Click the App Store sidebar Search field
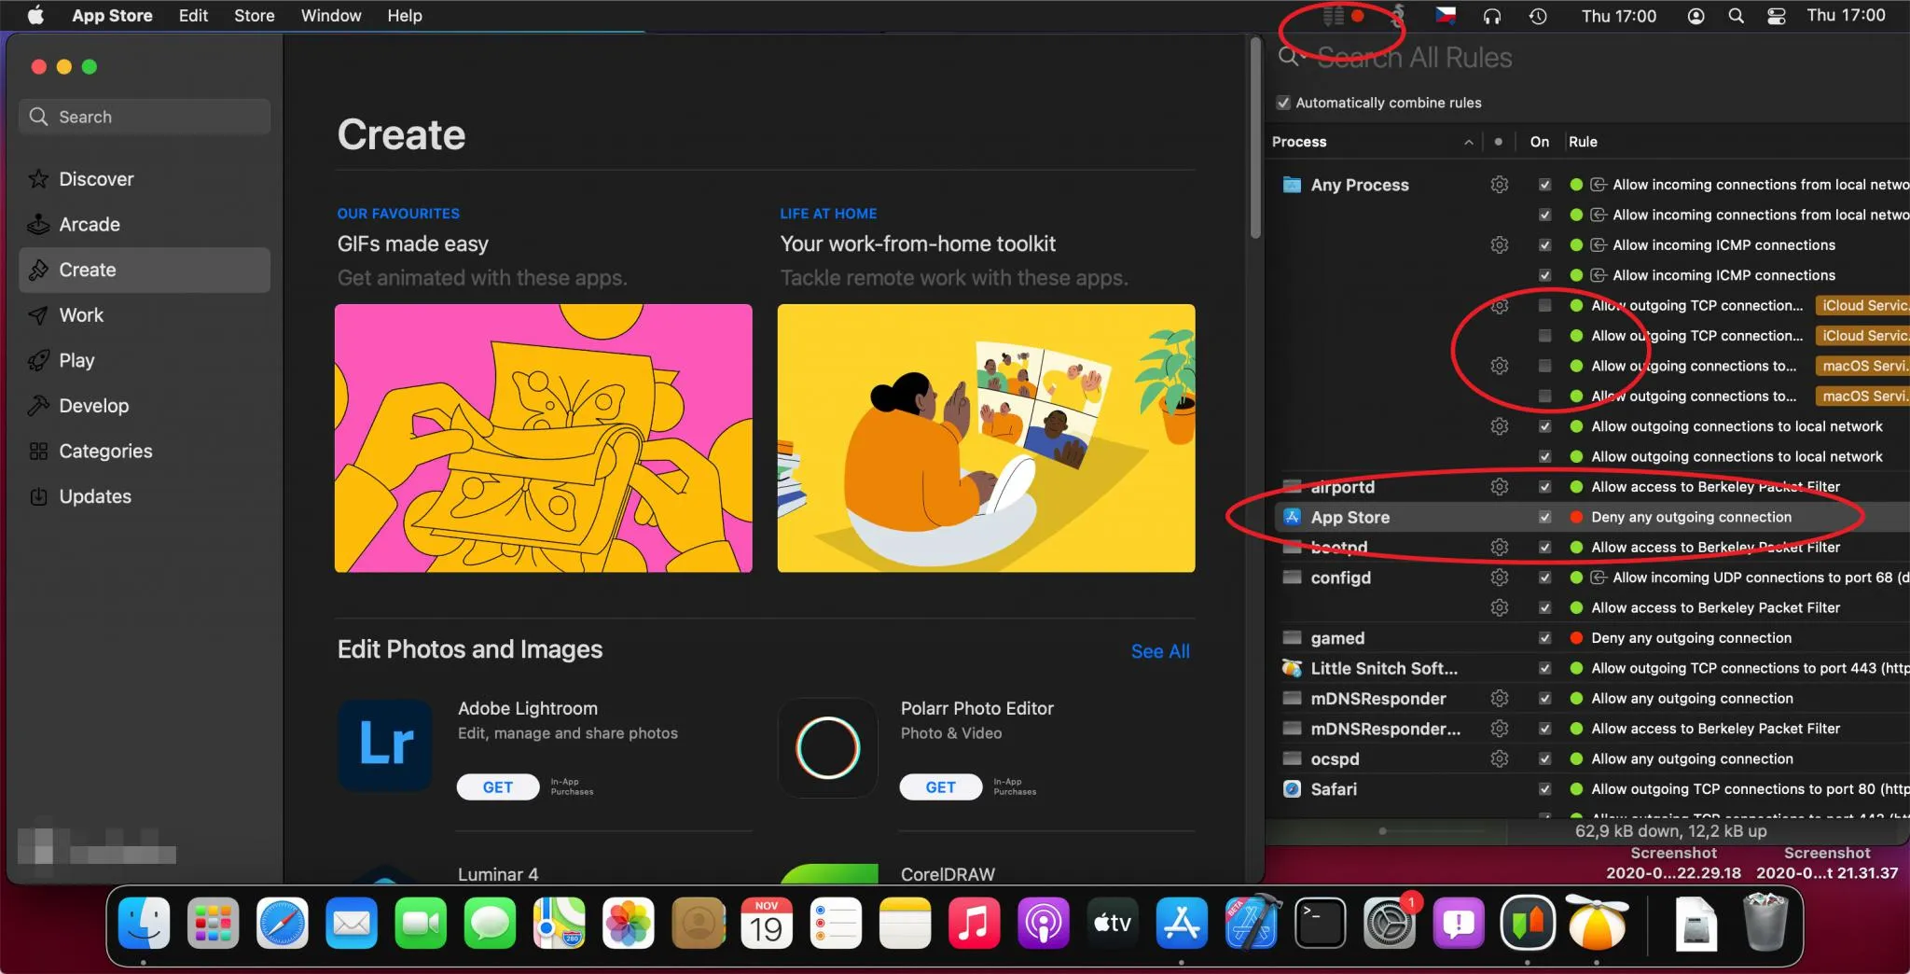 [x=145, y=117]
